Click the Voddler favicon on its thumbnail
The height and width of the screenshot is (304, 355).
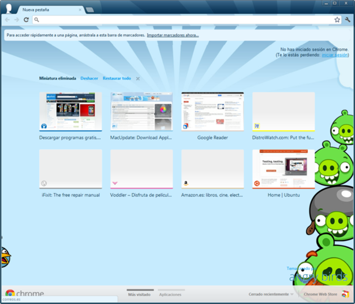tap(115, 183)
